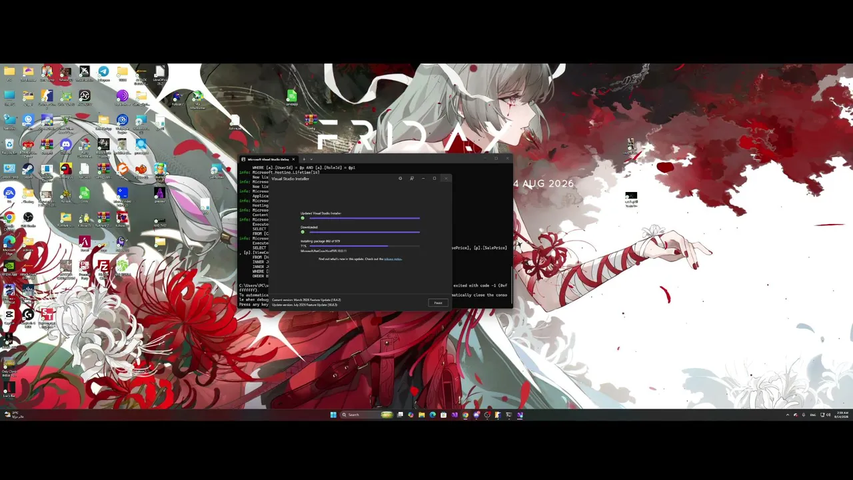Select the EA app desktop icon
853x480 pixels.
click(9, 195)
